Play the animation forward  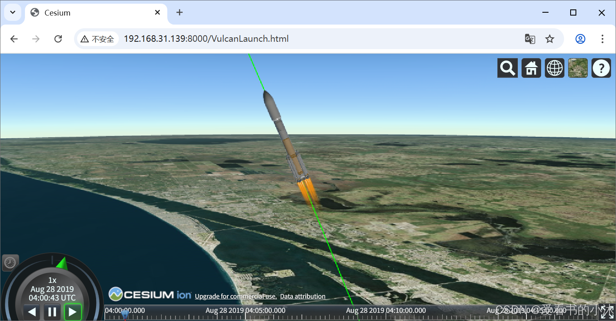[73, 312]
